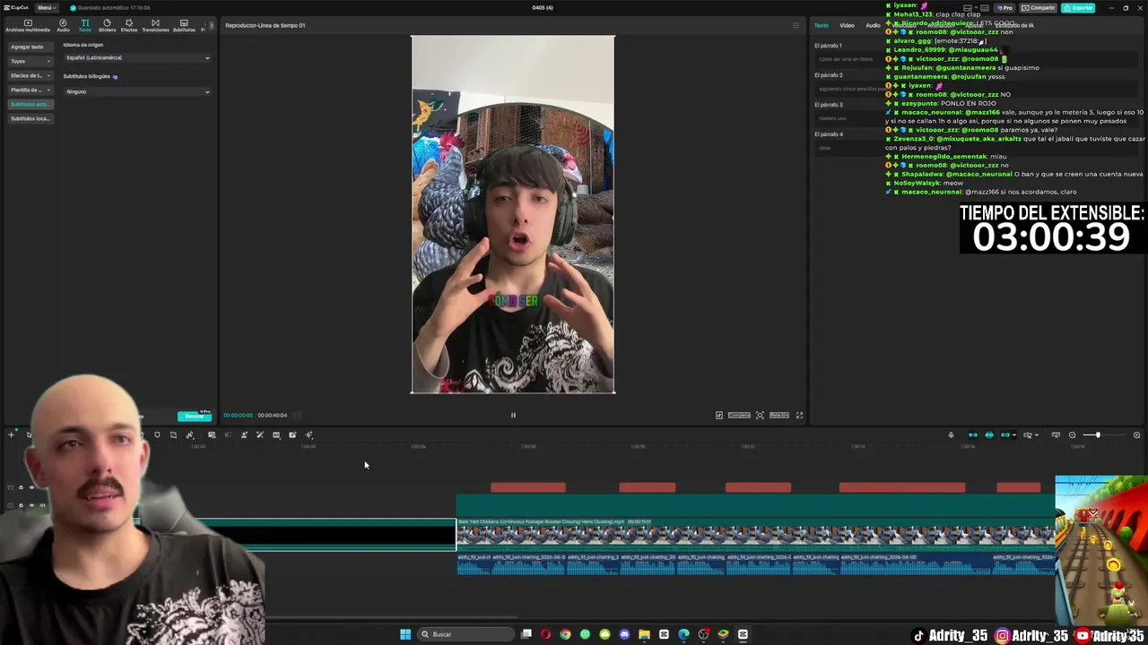This screenshot has width=1148, height=645.
Task: Open the Efectos panel
Action: [x=129, y=25]
